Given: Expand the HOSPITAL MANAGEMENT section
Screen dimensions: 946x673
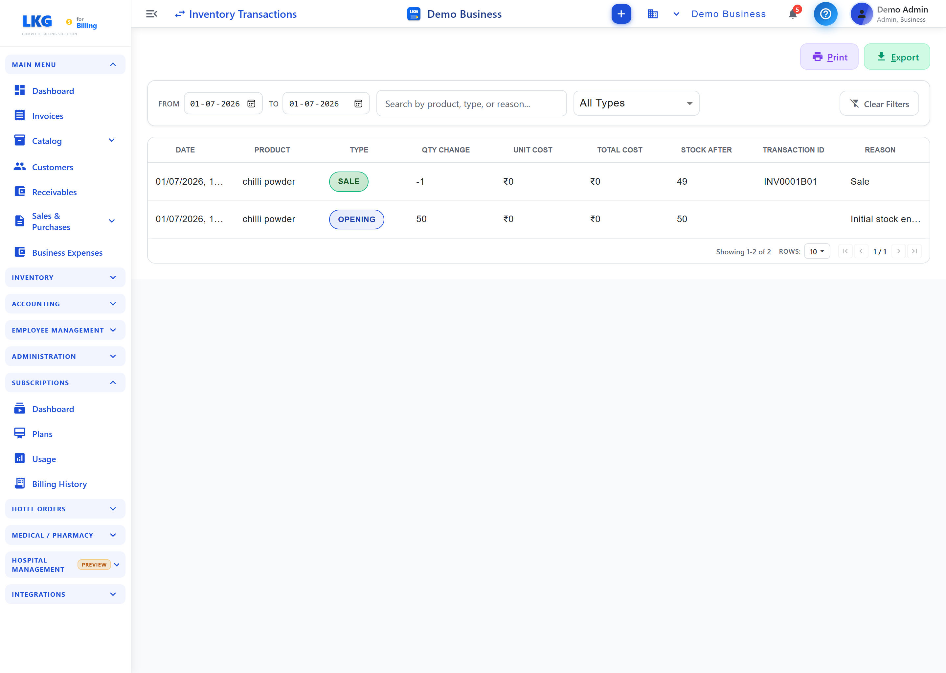Looking at the screenshot, I should [x=65, y=565].
